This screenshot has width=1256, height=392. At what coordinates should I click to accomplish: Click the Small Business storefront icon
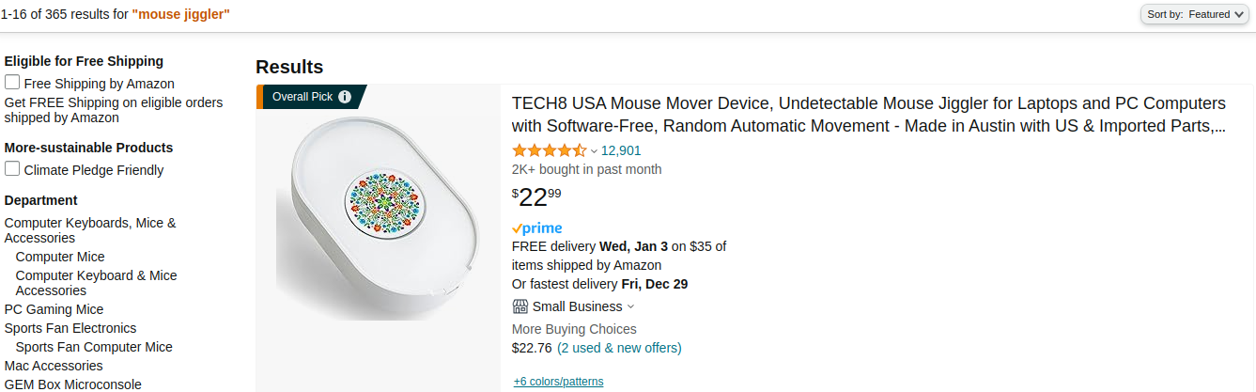pos(519,306)
